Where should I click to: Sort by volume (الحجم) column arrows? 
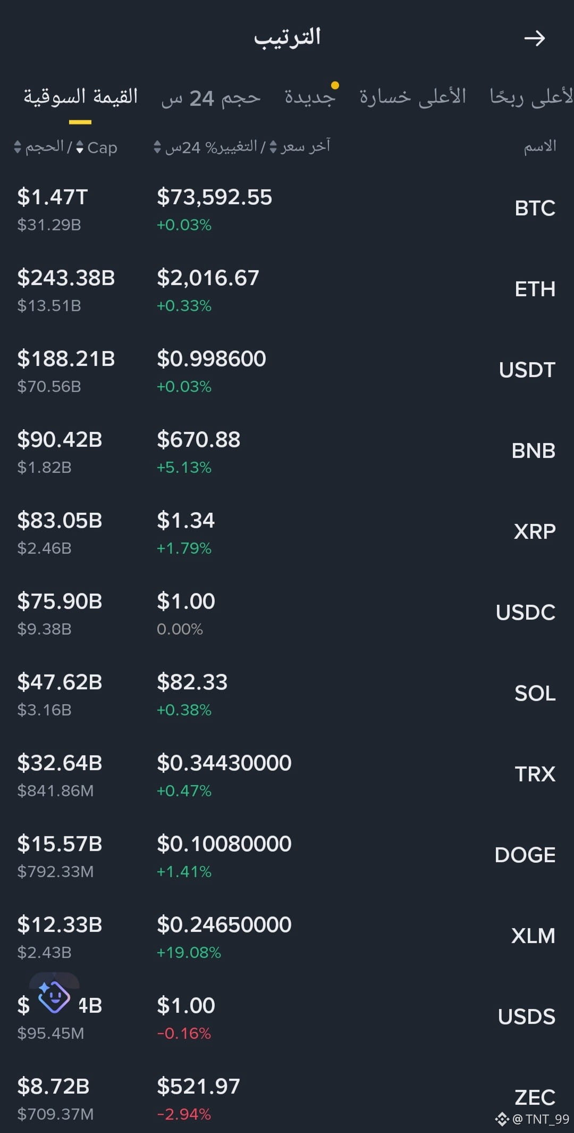tap(18, 147)
